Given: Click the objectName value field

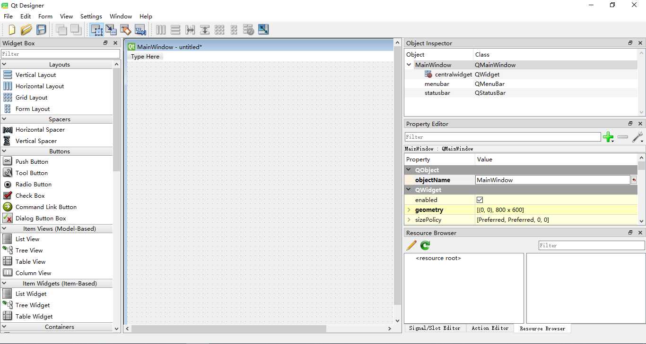Looking at the screenshot, I should pyautogui.click(x=552, y=180).
